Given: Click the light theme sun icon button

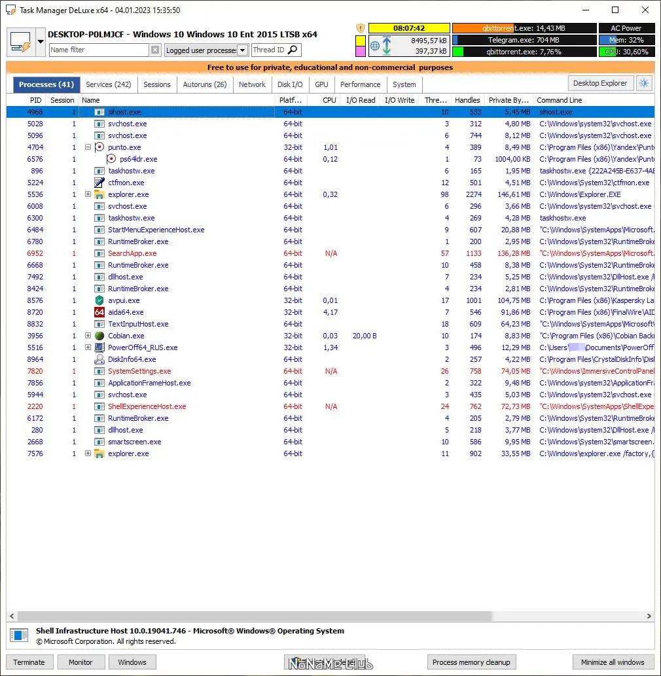Looking at the screenshot, I should coord(644,83).
